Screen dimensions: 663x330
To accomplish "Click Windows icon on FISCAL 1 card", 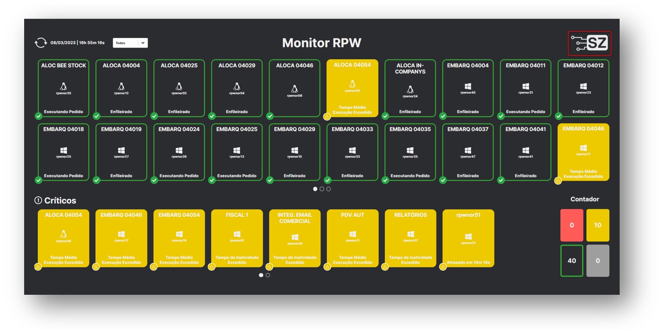I will click(237, 234).
